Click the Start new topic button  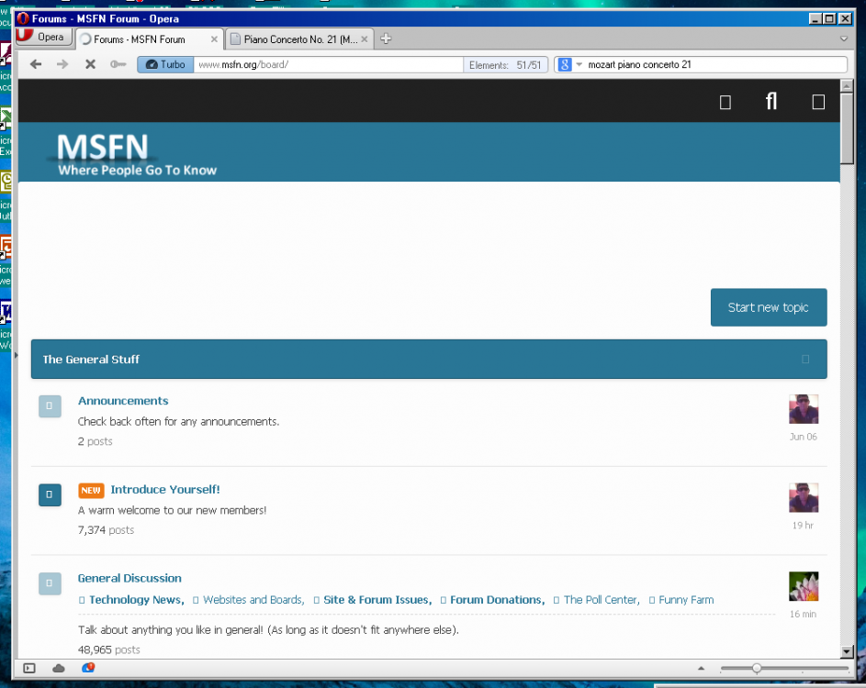[768, 307]
